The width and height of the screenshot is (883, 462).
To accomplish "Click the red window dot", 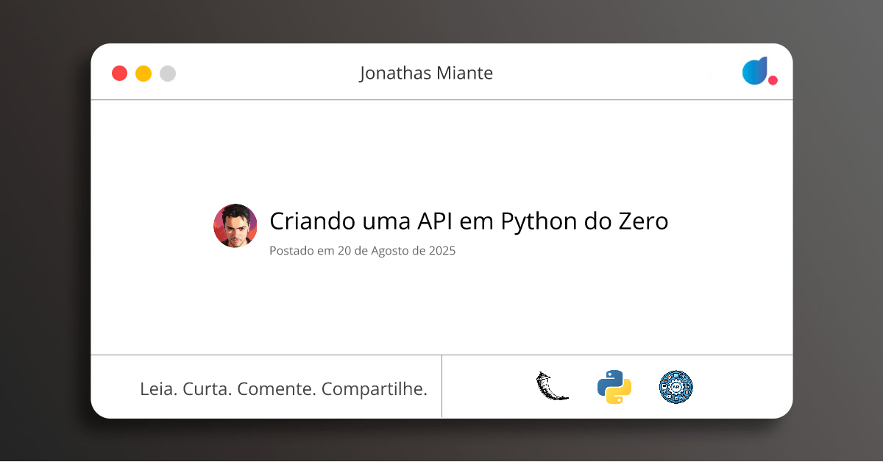I will point(119,74).
